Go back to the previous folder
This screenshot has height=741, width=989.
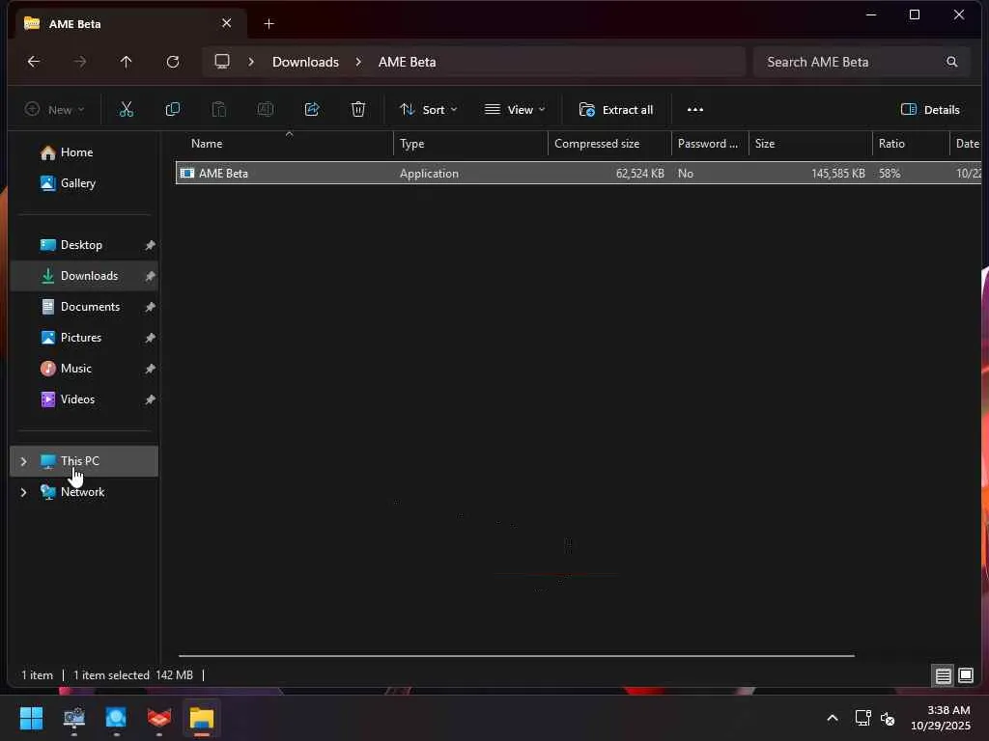pos(34,62)
